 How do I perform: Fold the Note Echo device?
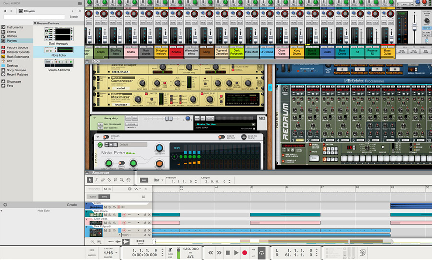(98, 137)
